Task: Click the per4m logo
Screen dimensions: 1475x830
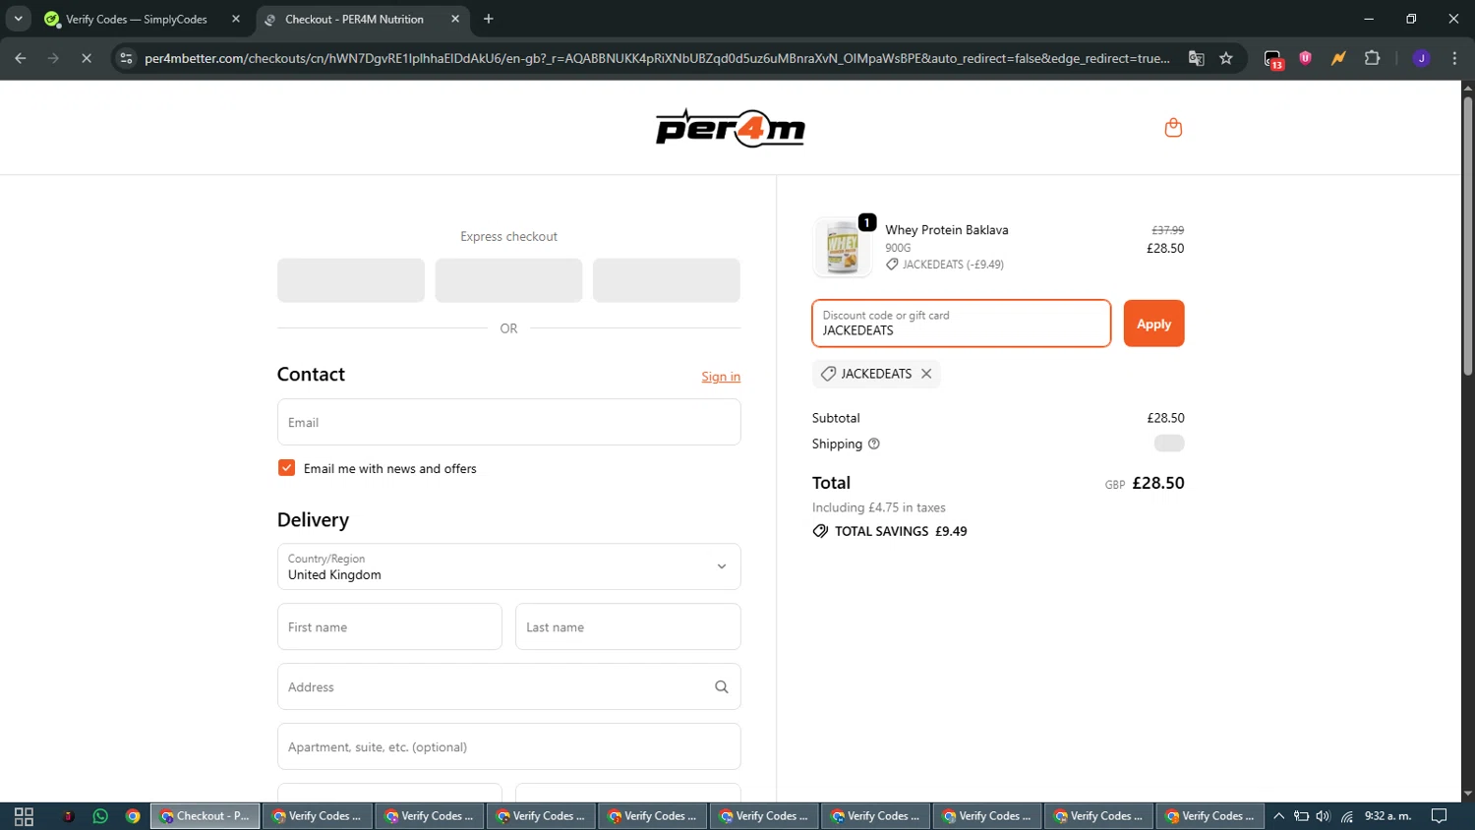Action: point(731,128)
